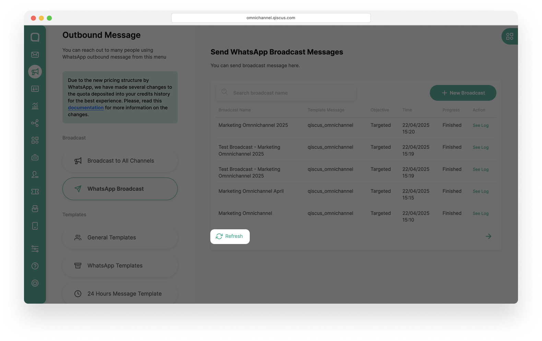Screen dimensions: 542x341
Task: Open the contact card icon in sidebar
Action: pos(35,89)
